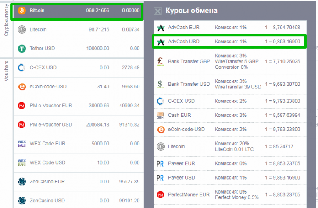The image size is (318, 208).
Task: Choose the Bank Transfer GBP option
Action: [x=230, y=61]
